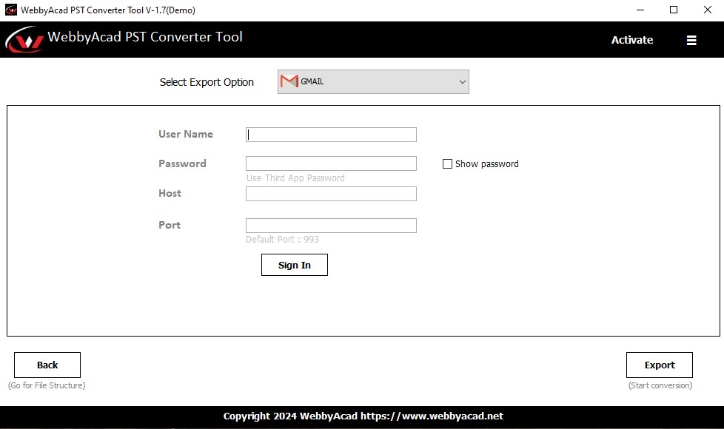Screen dimensions: 724x429
Task: Click the '(Go for File Structure)' caption
Action: pos(47,385)
